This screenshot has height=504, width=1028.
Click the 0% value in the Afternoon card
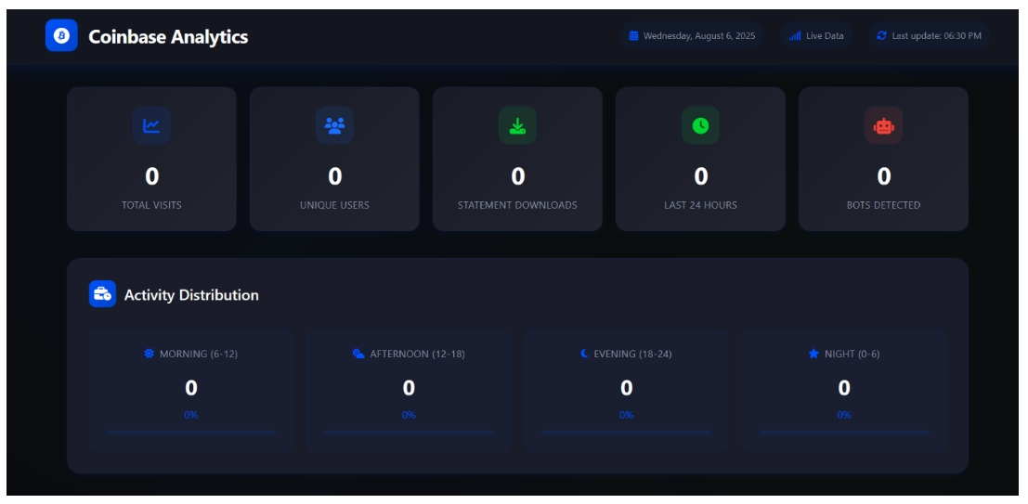pyautogui.click(x=409, y=415)
